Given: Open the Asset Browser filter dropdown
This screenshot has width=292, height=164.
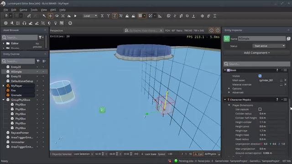Looking at the screenshot, I should (x=41, y=37).
